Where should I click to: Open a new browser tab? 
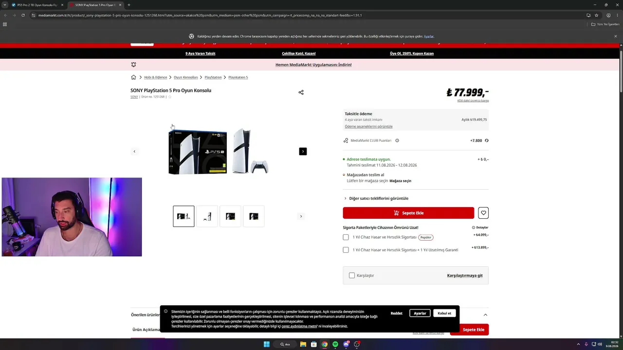pyautogui.click(x=129, y=5)
